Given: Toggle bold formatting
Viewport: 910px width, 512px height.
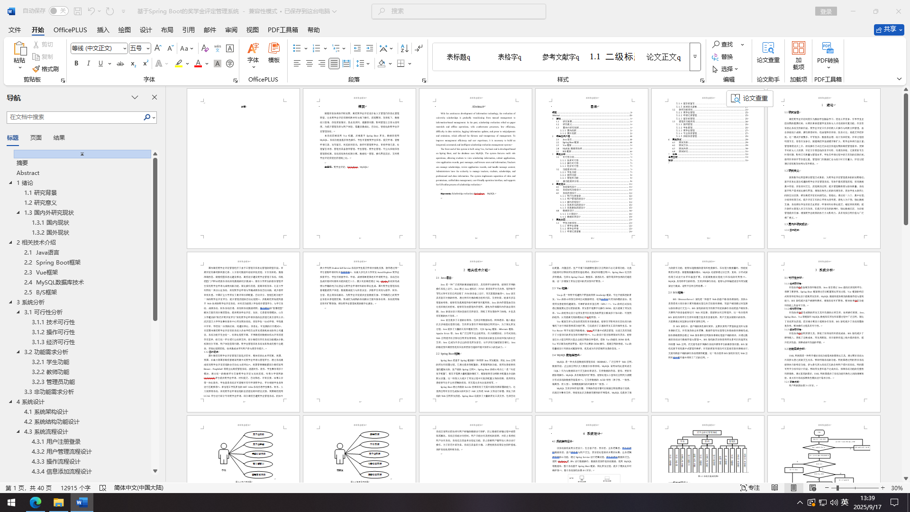Looking at the screenshot, I should pyautogui.click(x=76, y=64).
